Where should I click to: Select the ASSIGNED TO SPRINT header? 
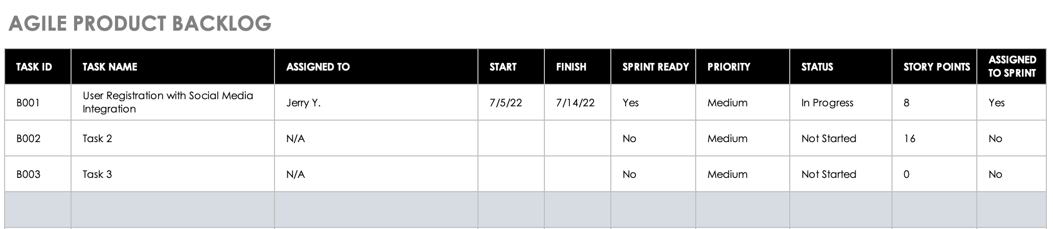[x=1012, y=66]
